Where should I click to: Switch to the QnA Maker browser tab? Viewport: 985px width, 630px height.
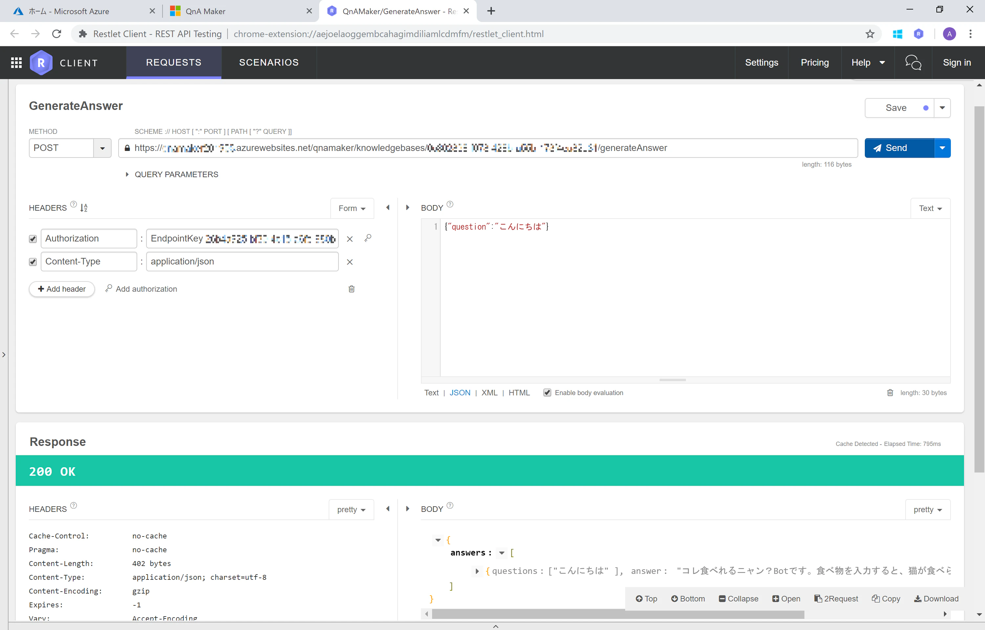pos(241,11)
